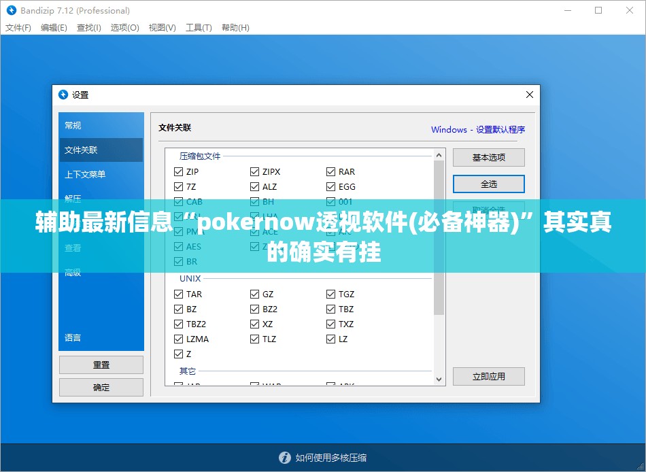Click the 全选 button
The image size is (646, 472).
489,184
